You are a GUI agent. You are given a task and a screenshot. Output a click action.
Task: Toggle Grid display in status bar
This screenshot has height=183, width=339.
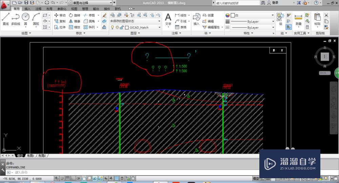[x=67, y=179]
